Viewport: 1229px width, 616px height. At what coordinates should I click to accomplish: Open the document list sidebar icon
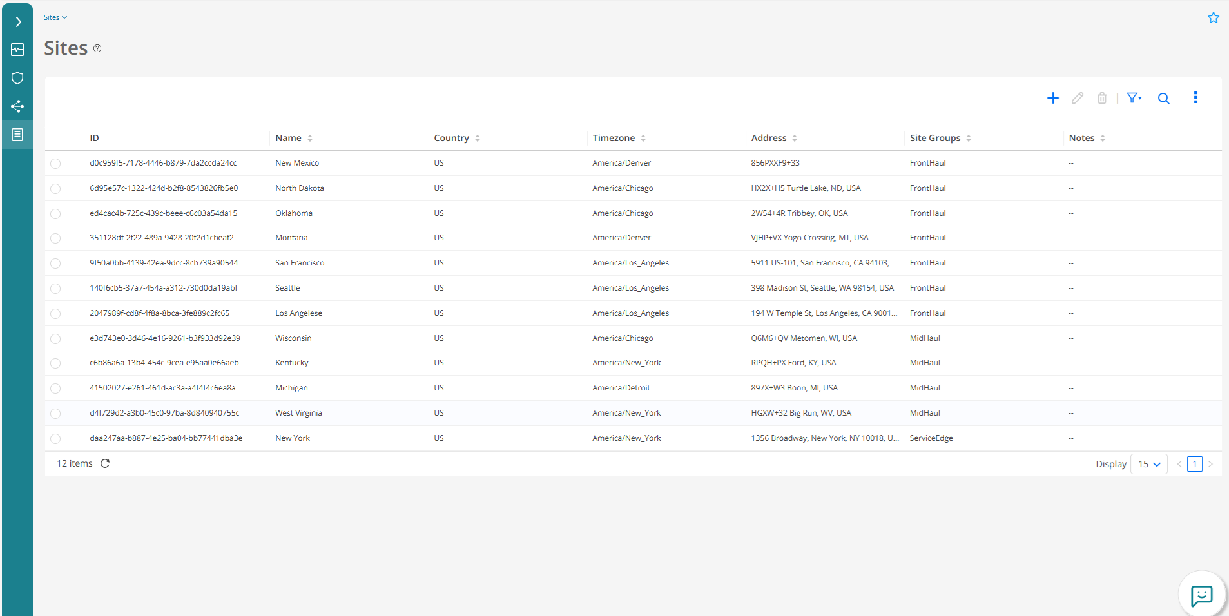[x=17, y=135]
